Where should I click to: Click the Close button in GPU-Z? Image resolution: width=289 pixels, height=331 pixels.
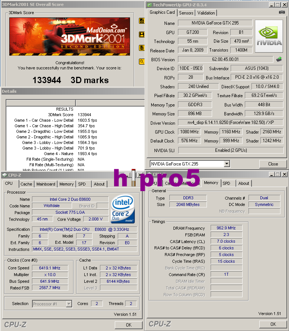pyautogui.click(x=273, y=164)
